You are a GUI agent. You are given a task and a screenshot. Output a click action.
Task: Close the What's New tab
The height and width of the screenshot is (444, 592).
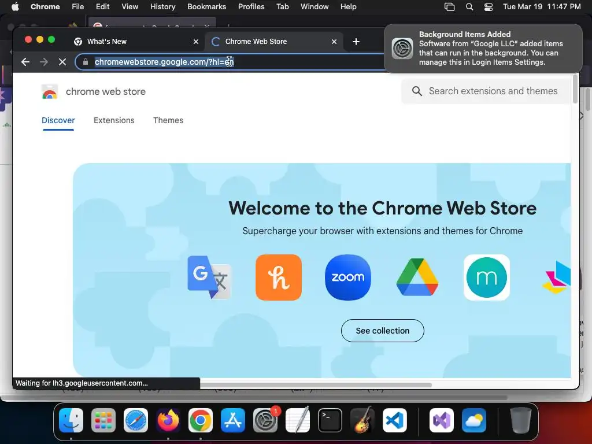pyautogui.click(x=196, y=42)
